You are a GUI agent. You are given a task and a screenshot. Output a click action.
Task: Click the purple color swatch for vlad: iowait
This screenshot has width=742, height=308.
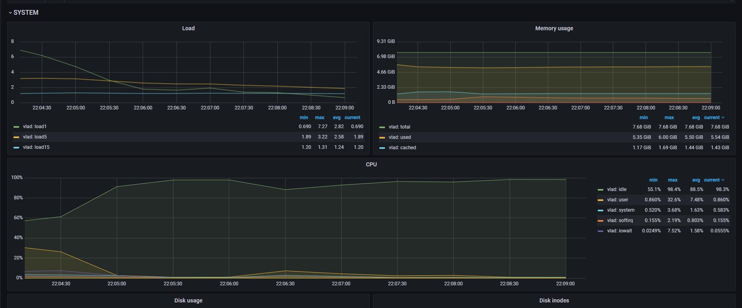click(x=601, y=231)
